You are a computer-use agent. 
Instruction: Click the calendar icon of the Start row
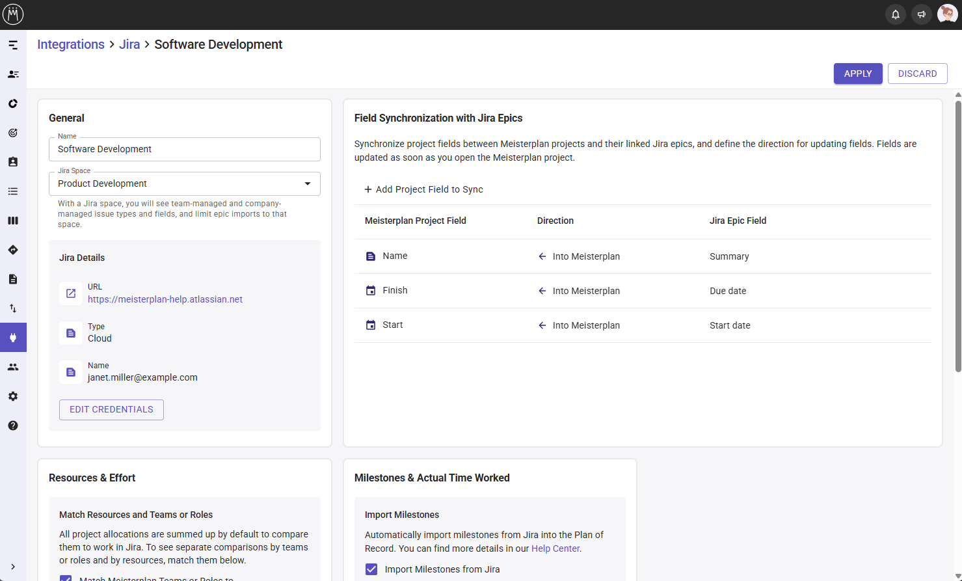click(371, 325)
